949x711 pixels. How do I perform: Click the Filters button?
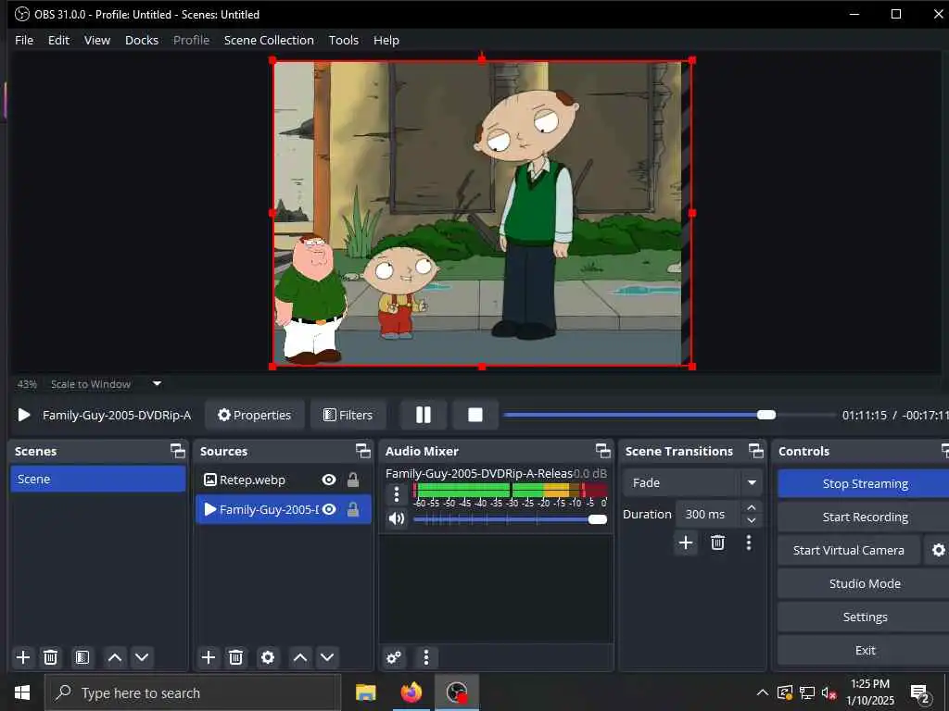tap(348, 415)
